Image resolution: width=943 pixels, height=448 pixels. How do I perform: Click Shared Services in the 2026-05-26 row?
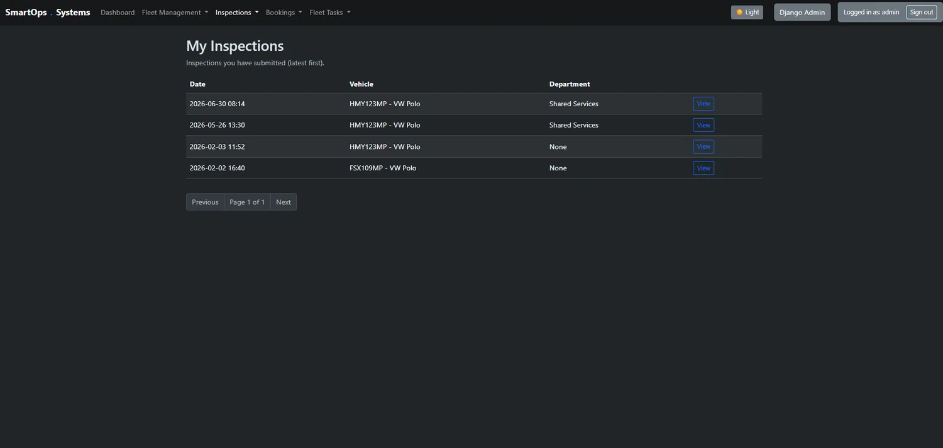tap(574, 125)
